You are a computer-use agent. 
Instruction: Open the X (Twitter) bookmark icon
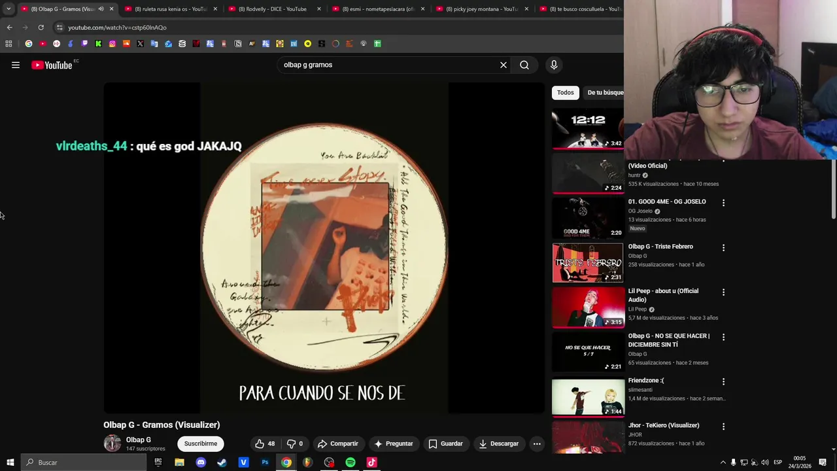coord(140,44)
